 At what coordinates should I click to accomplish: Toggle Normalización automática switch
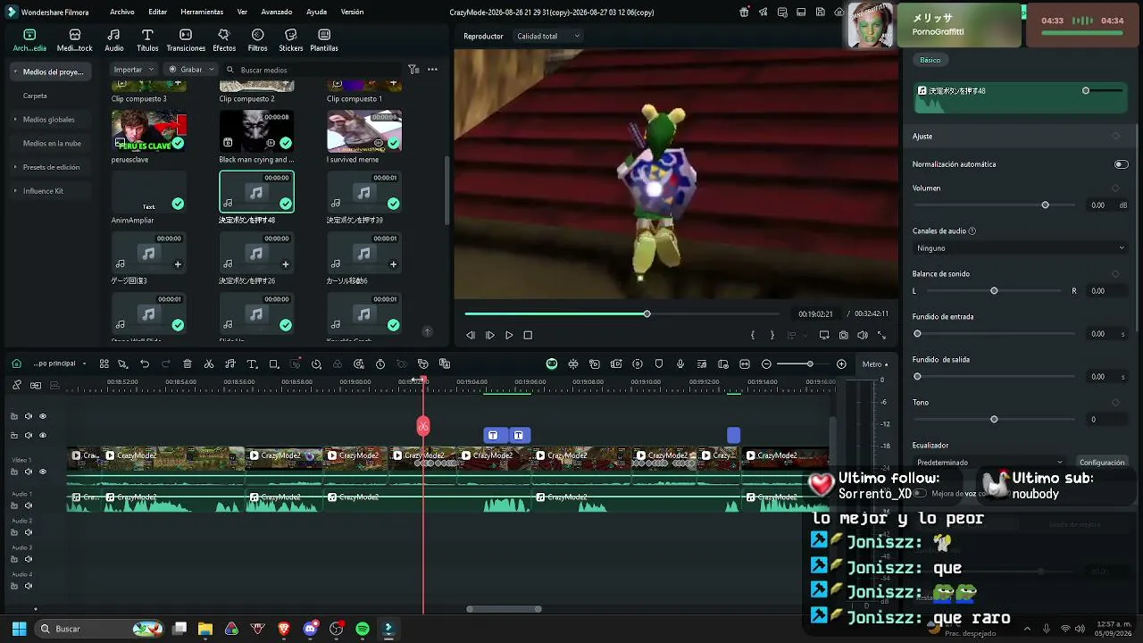click(1121, 164)
